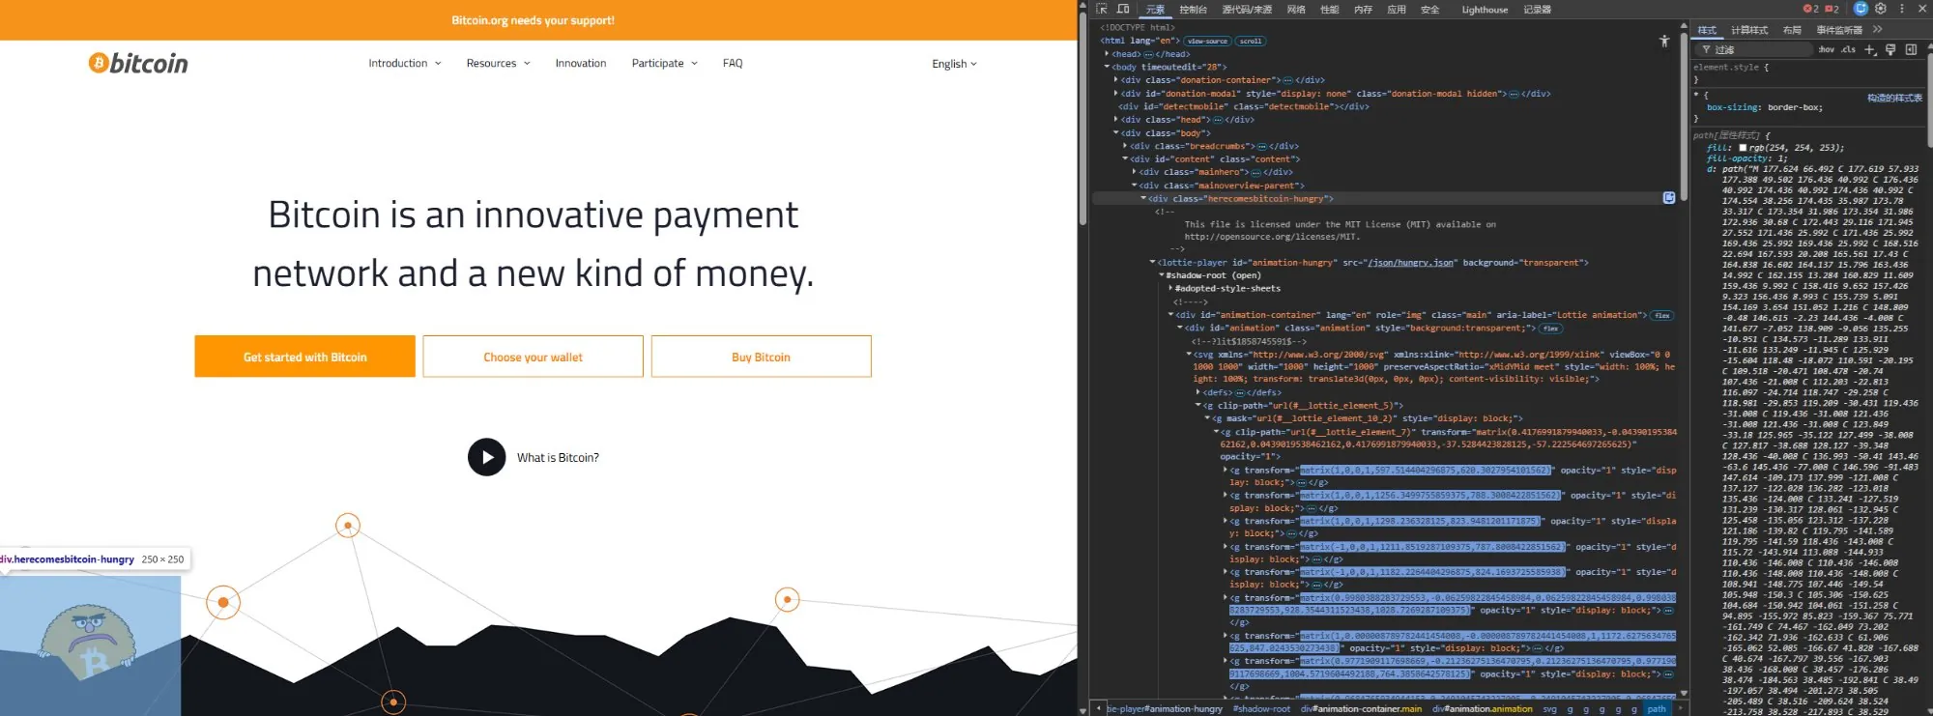Toggle the :hov element state panel

click(x=1827, y=49)
